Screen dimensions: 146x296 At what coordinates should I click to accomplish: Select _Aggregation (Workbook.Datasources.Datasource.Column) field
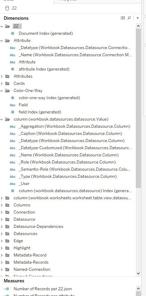75,126
